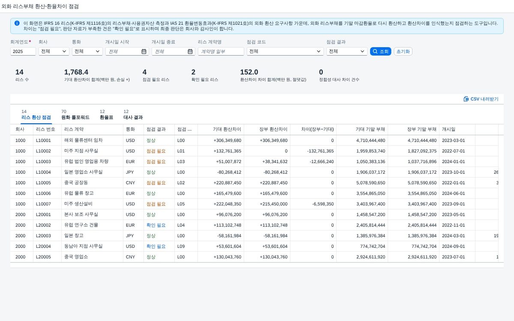
Task: Click the CSV 내려받기 download button
Action: pos(481,99)
